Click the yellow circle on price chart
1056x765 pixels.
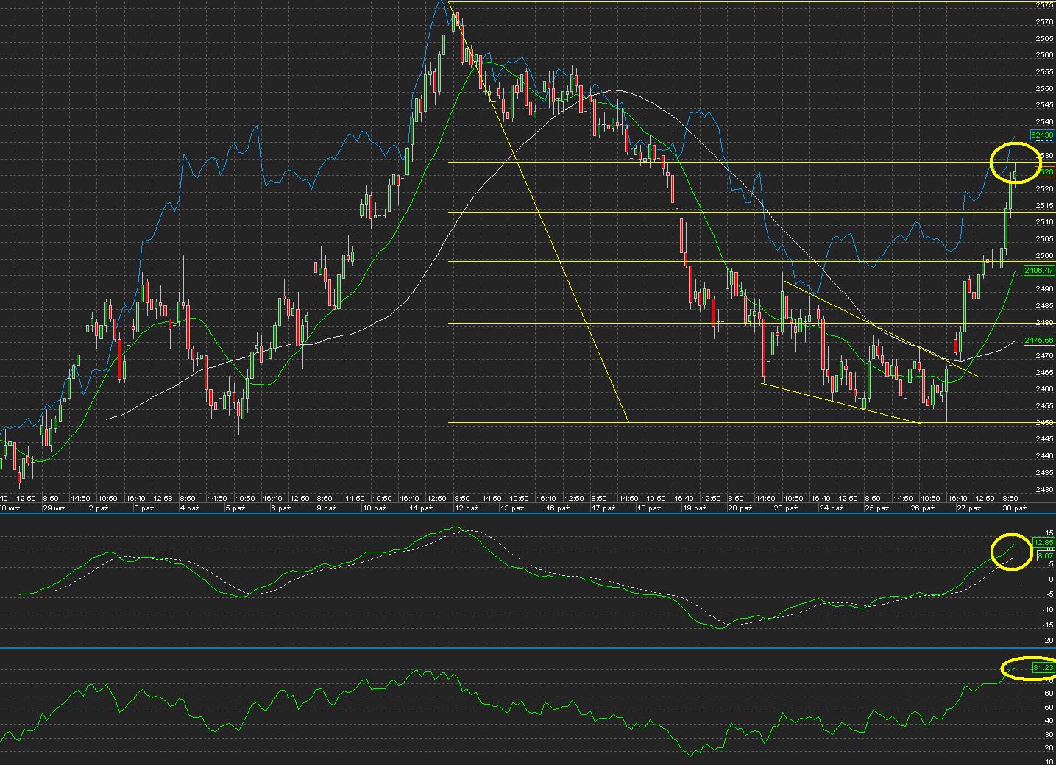pos(1011,163)
